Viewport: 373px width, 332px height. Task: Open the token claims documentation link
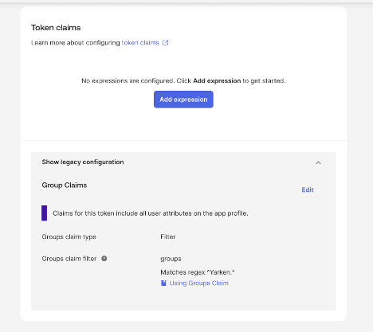point(140,43)
